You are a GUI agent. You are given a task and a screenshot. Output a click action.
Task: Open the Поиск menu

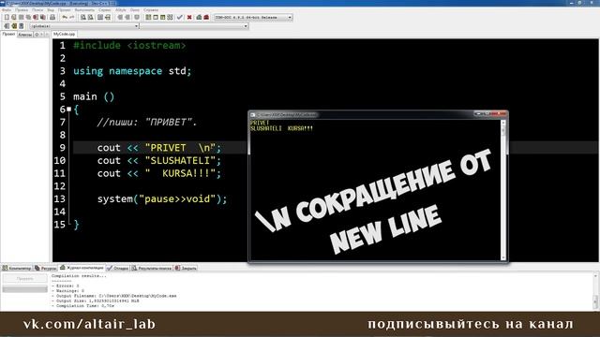tap(37, 9)
